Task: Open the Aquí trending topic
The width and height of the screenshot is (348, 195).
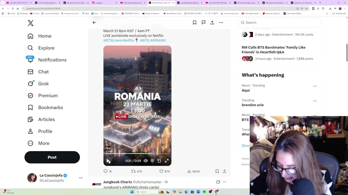Action: click(246, 90)
